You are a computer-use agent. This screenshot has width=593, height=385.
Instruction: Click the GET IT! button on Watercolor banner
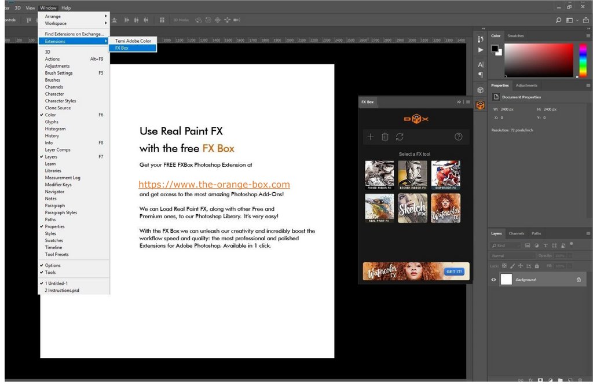pyautogui.click(x=453, y=272)
